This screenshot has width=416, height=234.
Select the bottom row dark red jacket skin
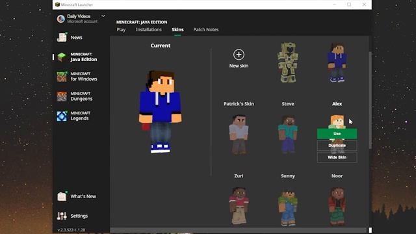point(337,206)
